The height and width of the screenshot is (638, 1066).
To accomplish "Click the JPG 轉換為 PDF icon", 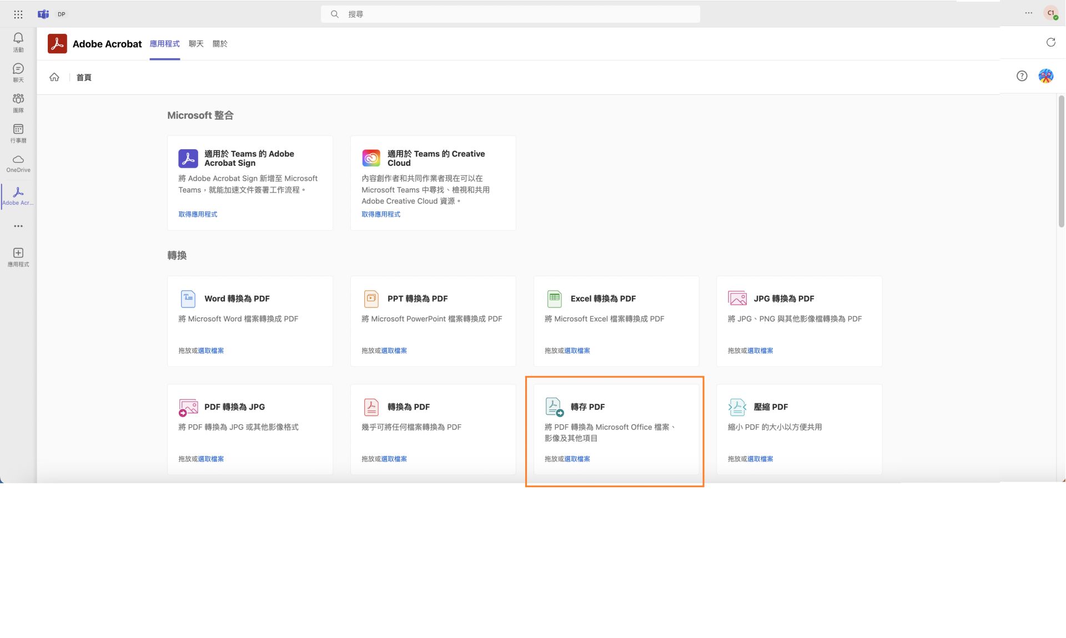I will click(737, 298).
